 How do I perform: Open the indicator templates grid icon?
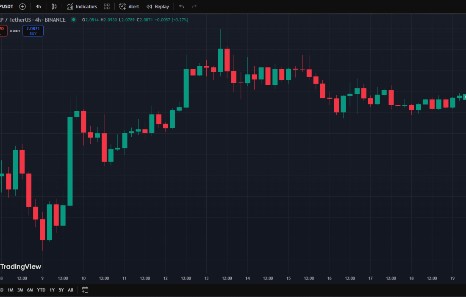(107, 6)
